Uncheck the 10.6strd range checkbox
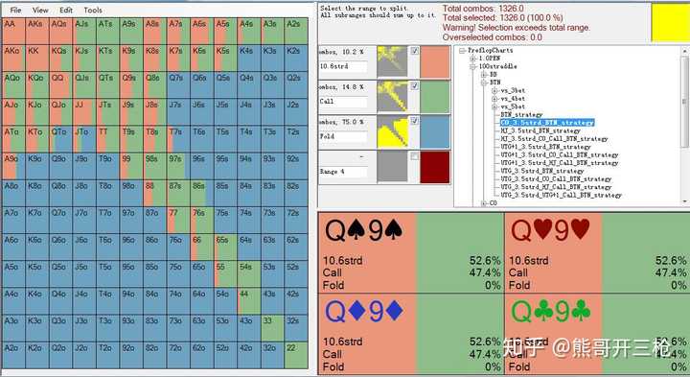The height and width of the screenshot is (377, 690). point(415,51)
